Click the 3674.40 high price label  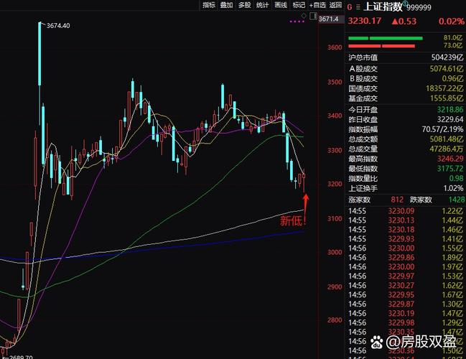[58, 26]
